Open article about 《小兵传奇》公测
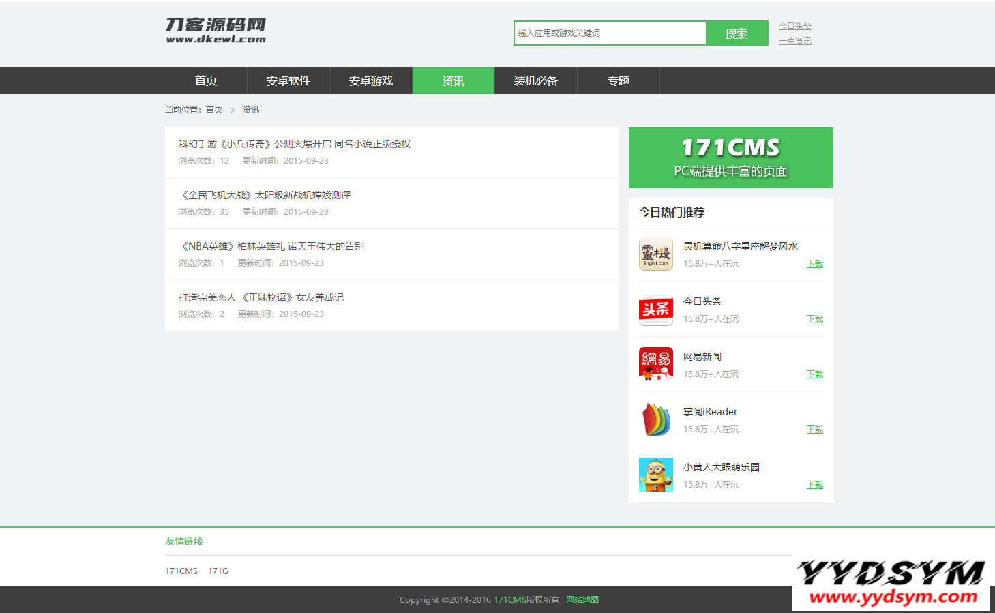This screenshot has height=613, width=995. coord(295,144)
